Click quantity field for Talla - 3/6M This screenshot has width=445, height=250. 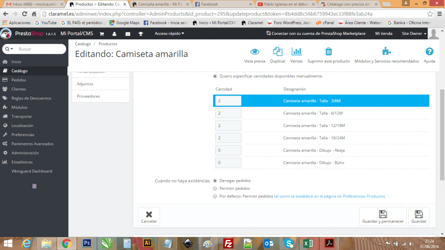[x=228, y=101]
